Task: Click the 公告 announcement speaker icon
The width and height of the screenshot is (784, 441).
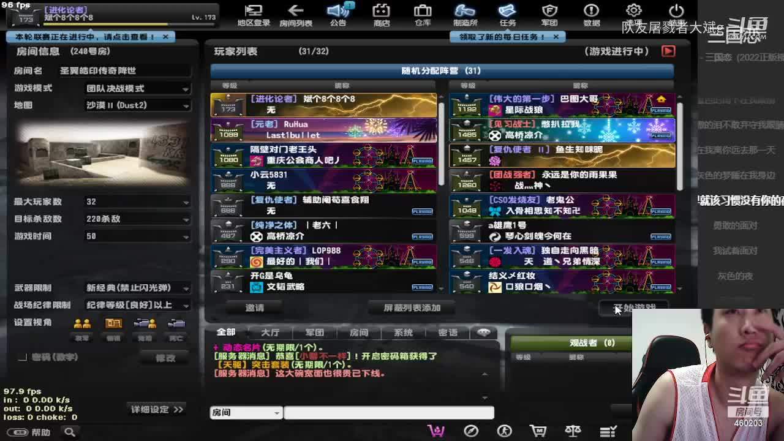Action: 339,15
